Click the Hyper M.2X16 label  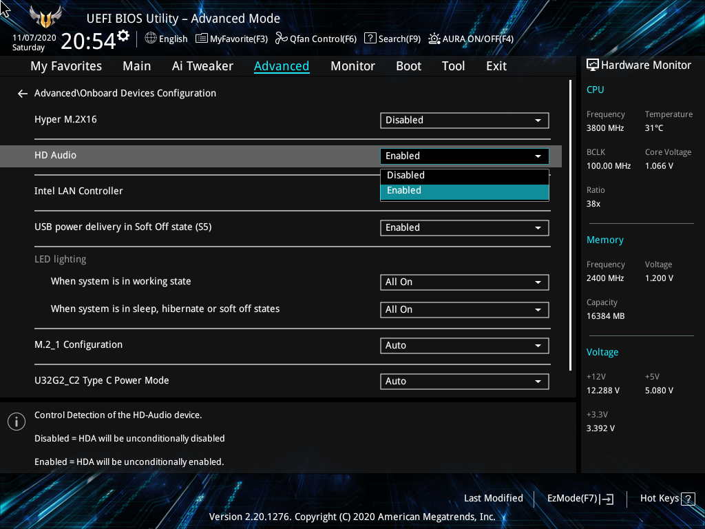pyautogui.click(x=65, y=120)
